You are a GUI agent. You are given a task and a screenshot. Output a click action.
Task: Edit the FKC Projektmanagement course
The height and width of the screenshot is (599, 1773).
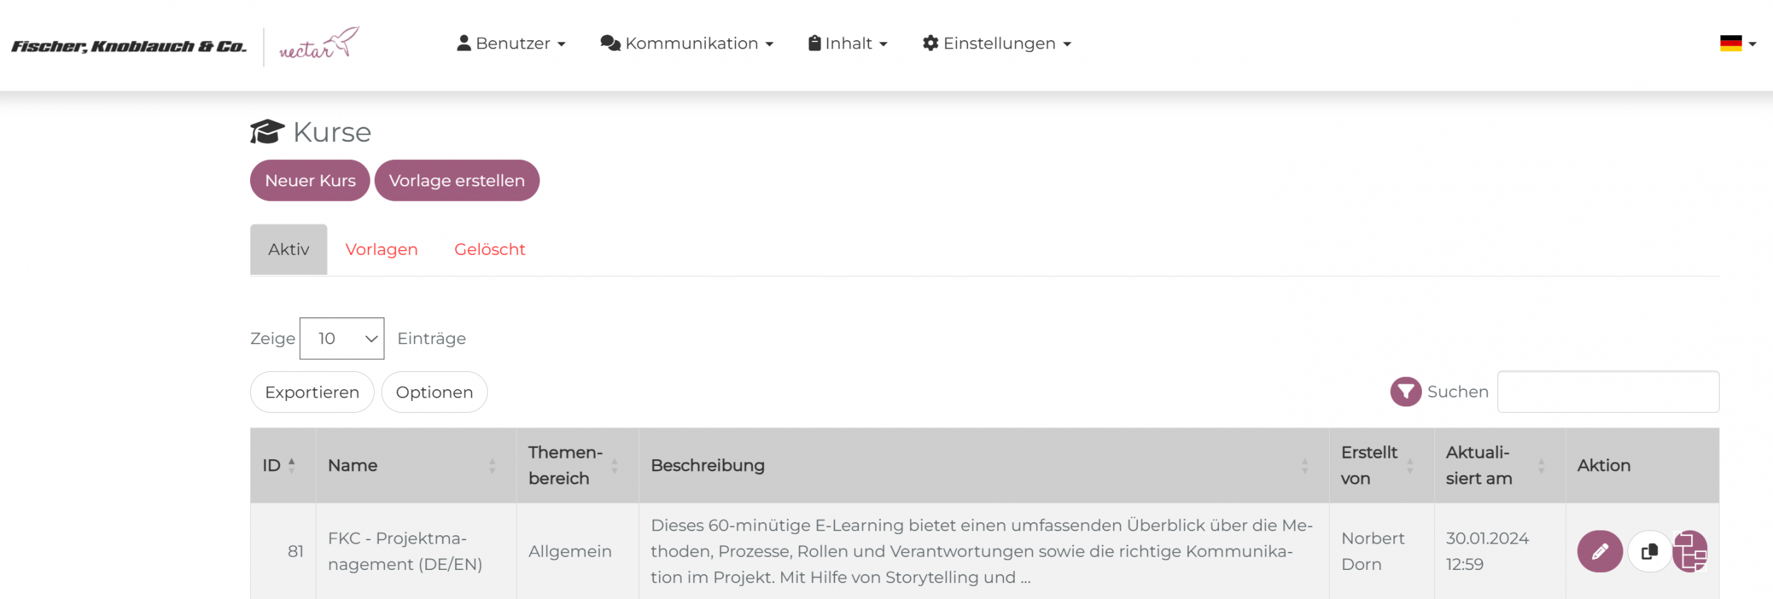(1599, 551)
